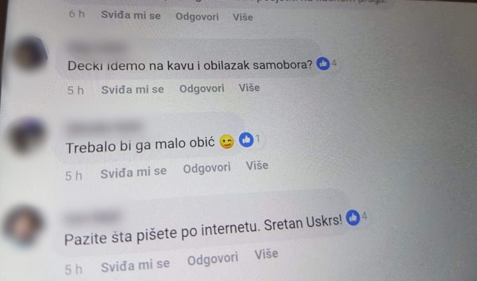Click Odgovori under Sretan Uskrs comment
The image size is (477, 281).
pyautogui.click(x=213, y=259)
